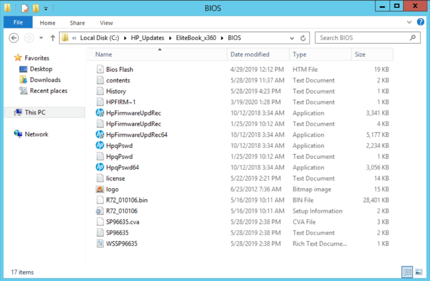Viewport: 430px width, 281px height.
Task: Open the Home ribbon tab
Action: (48, 23)
